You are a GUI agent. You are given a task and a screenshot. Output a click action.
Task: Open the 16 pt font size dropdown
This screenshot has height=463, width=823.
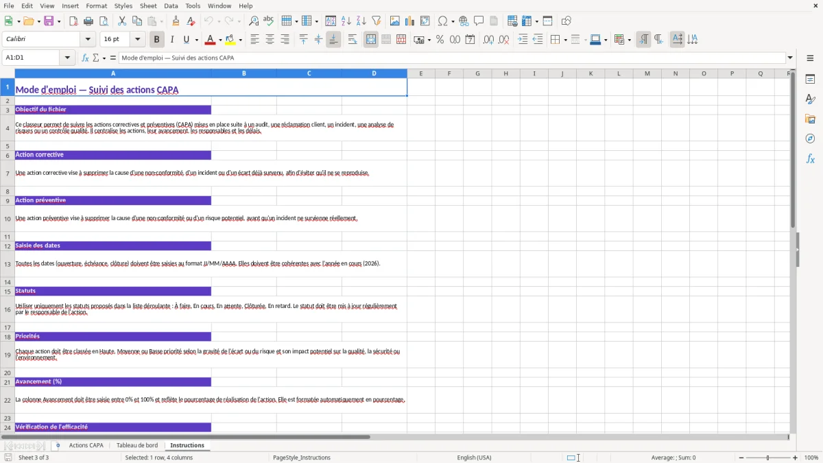coord(137,40)
